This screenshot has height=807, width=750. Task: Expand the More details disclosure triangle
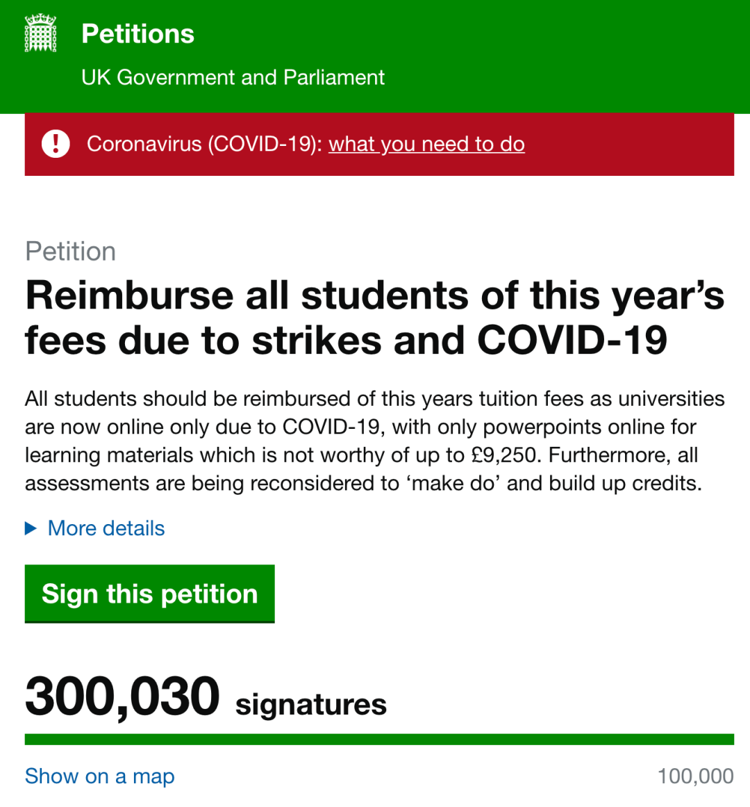(31, 528)
